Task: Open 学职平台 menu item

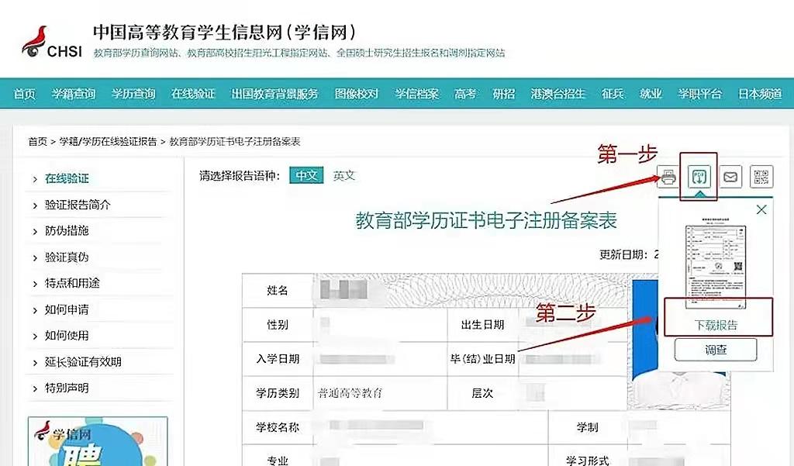Action: pyautogui.click(x=700, y=94)
